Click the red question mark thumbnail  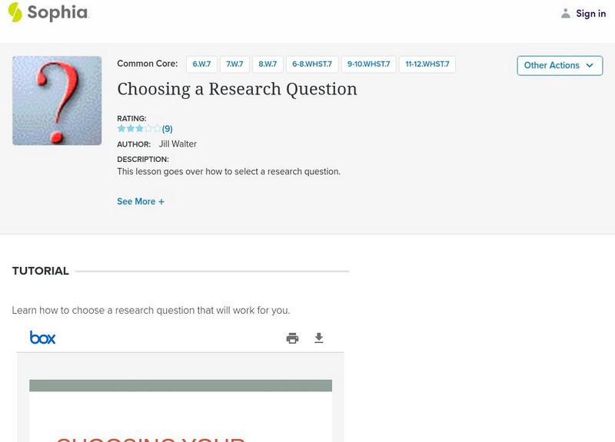[57, 101]
